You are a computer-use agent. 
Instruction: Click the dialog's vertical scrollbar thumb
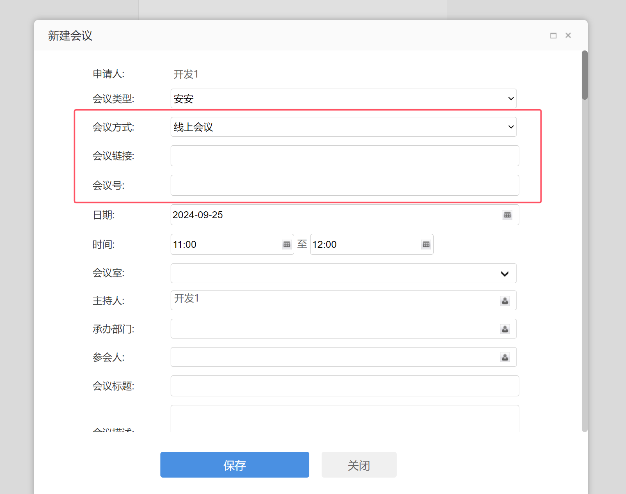pos(585,75)
